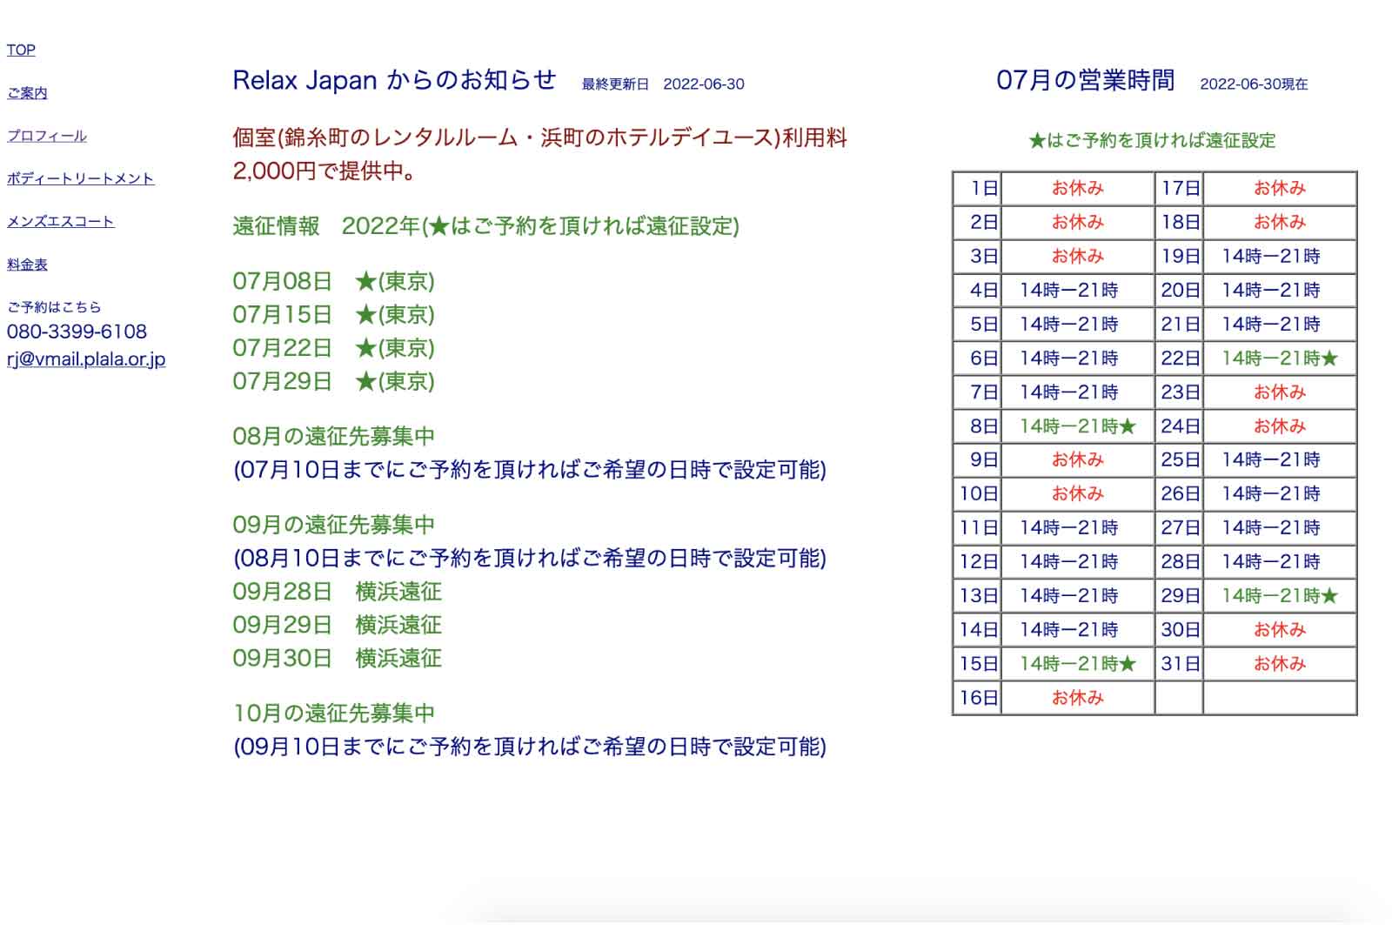Click the 10日 date cell
The height and width of the screenshot is (925, 1392).
click(978, 493)
